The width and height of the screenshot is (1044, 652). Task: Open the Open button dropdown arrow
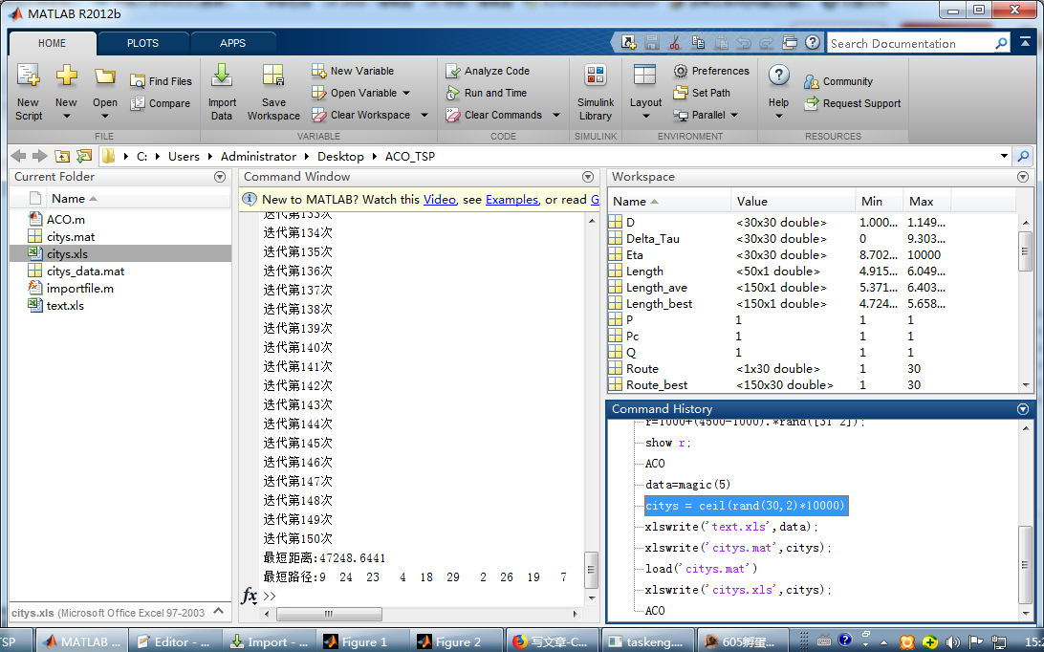104,117
